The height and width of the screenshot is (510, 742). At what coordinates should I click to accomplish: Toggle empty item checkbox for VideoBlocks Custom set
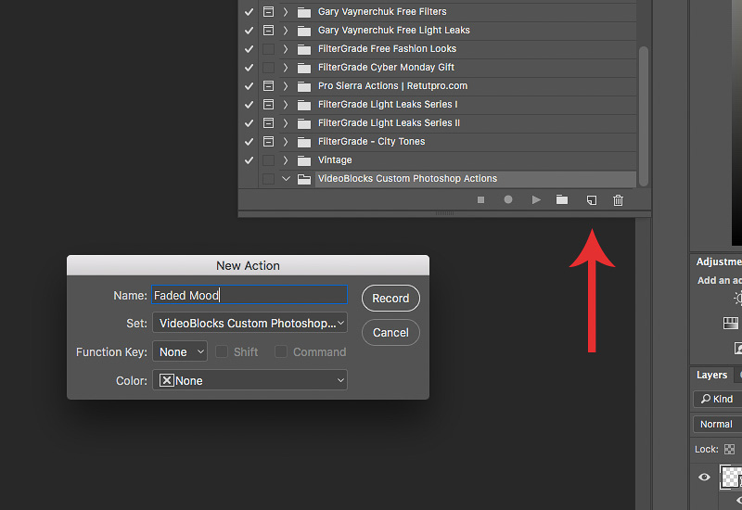[x=268, y=178]
